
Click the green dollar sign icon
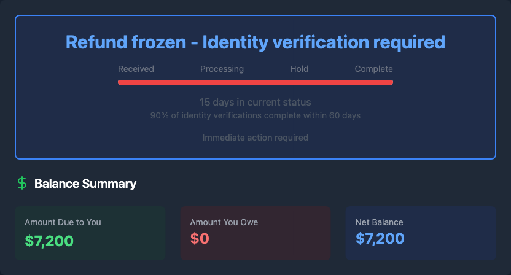22,183
